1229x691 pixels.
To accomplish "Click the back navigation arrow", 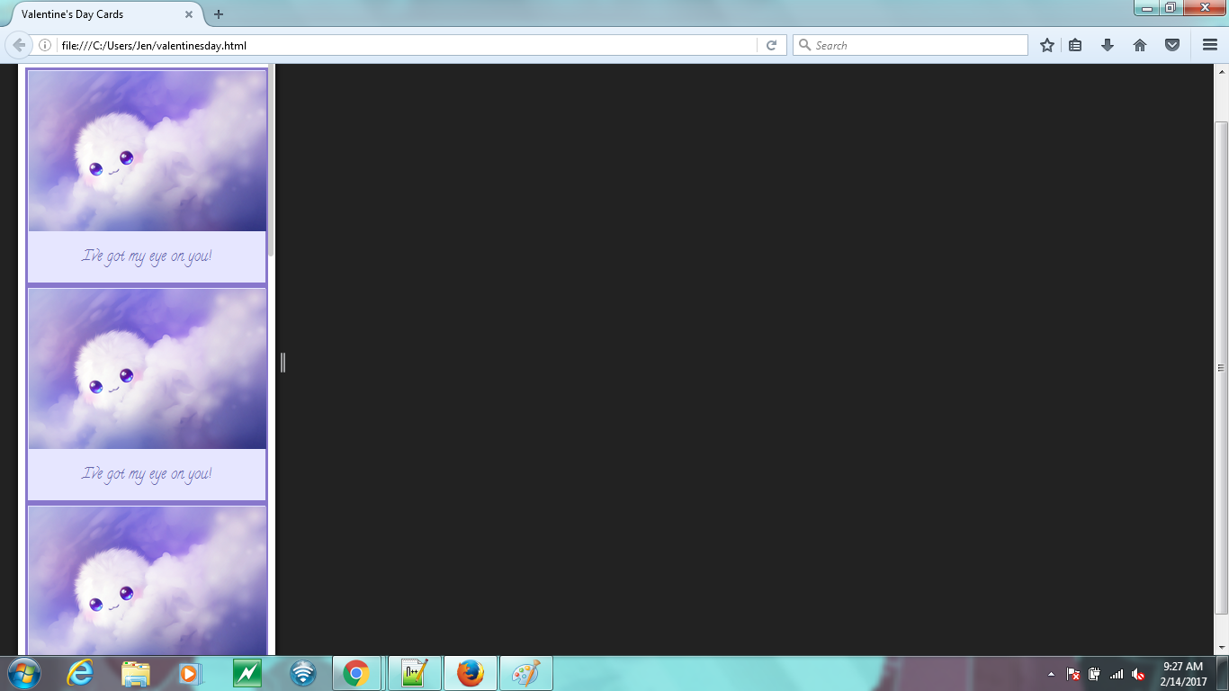I will [19, 45].
